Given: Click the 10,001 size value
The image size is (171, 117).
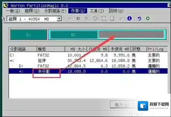Looking at the screenshot, I should 76,55.
